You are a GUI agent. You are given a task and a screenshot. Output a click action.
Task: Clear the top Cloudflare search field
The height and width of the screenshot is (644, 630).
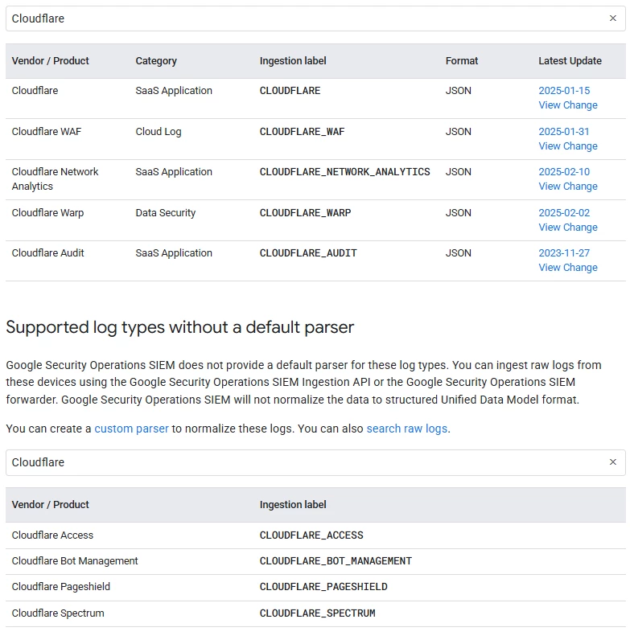click(612, 18)
